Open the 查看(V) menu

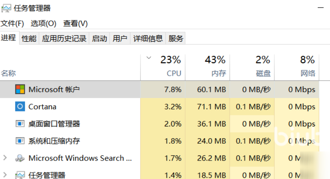coord(75,24)
